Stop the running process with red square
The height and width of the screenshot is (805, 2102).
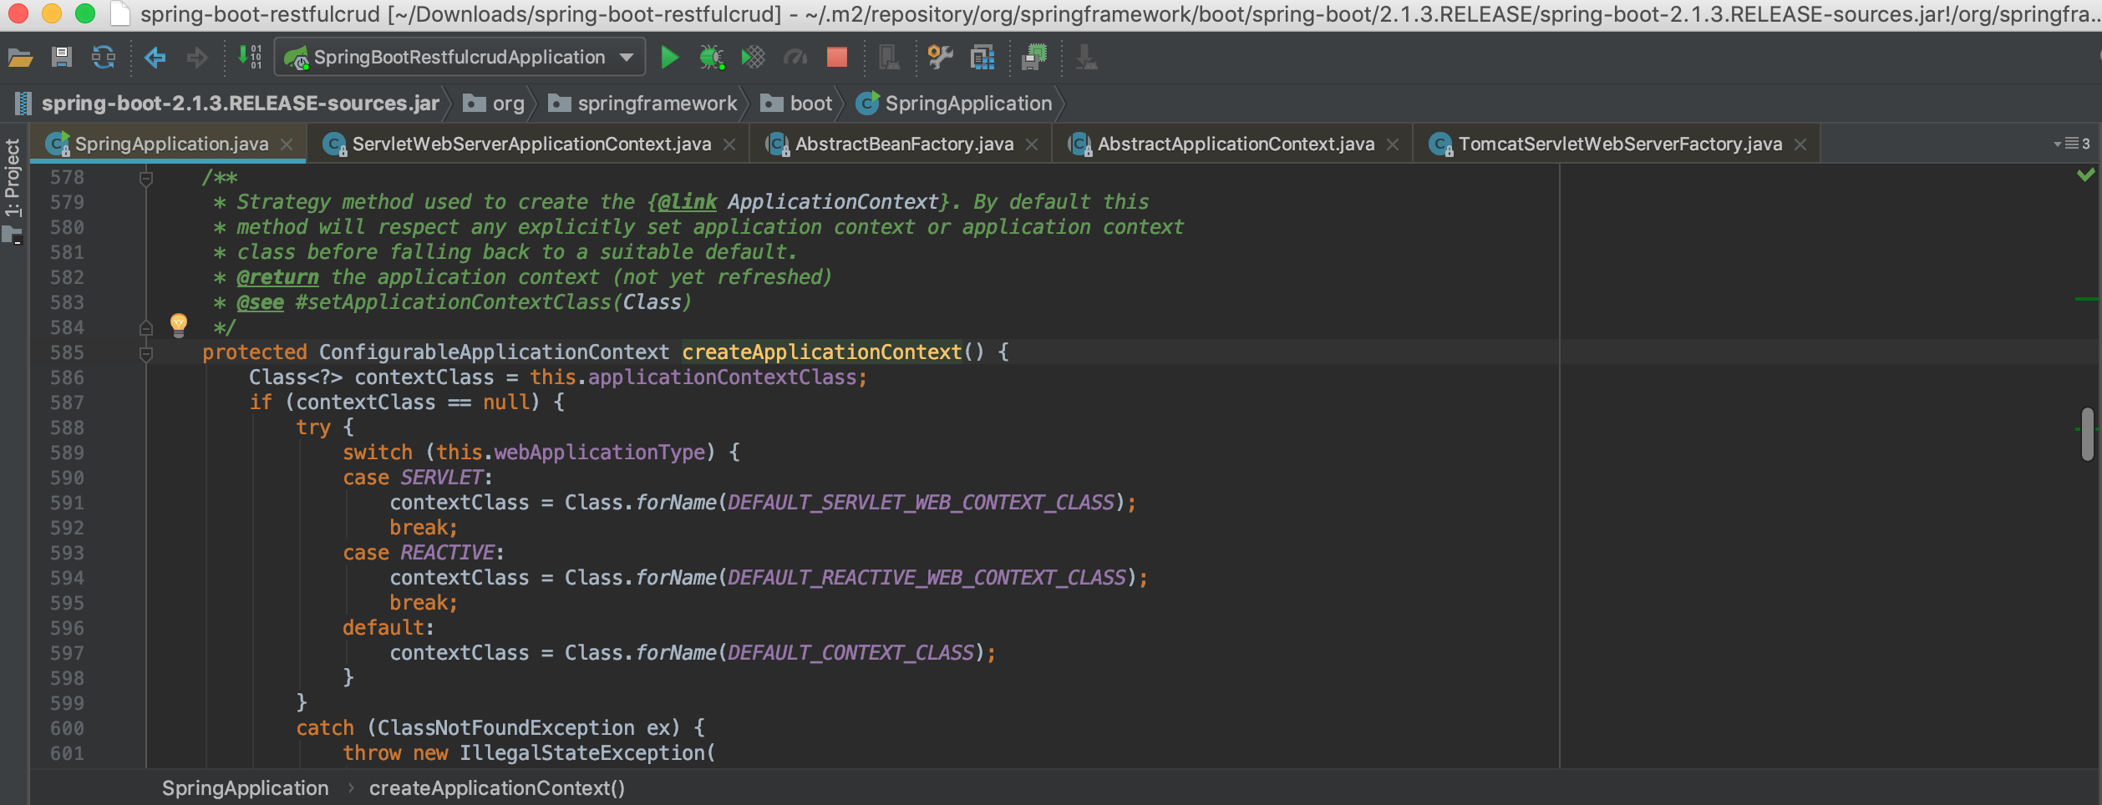[836, 57]
